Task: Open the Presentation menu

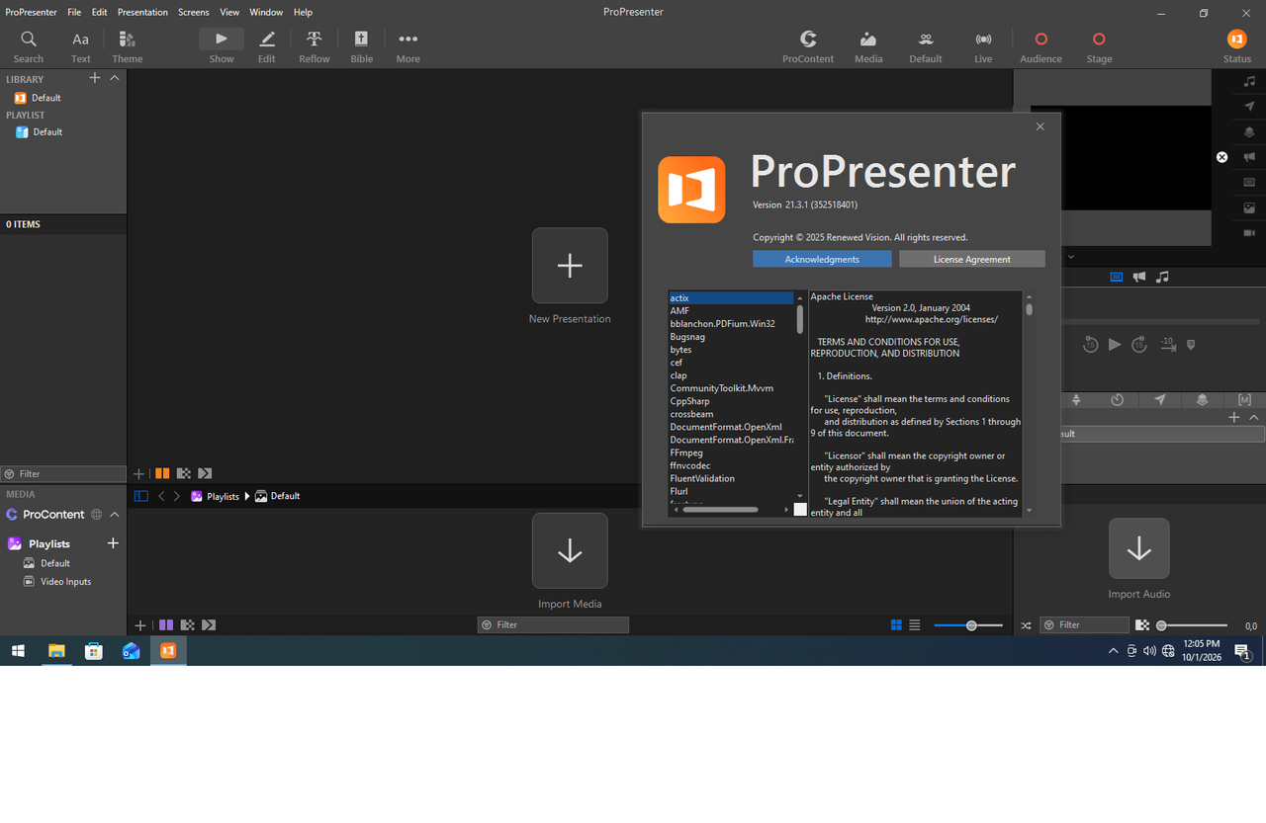Action: (142, 12)
